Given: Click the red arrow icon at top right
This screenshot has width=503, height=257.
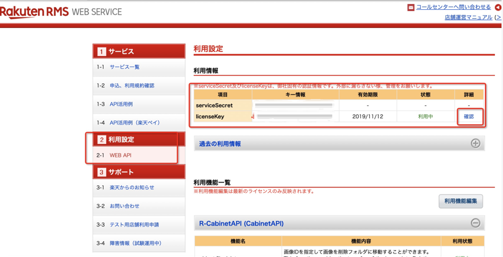Looking at the screenshot, I should 498,8.
